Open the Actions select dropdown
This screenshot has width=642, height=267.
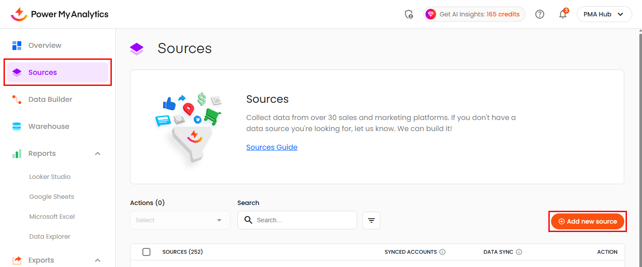[180, 220]
